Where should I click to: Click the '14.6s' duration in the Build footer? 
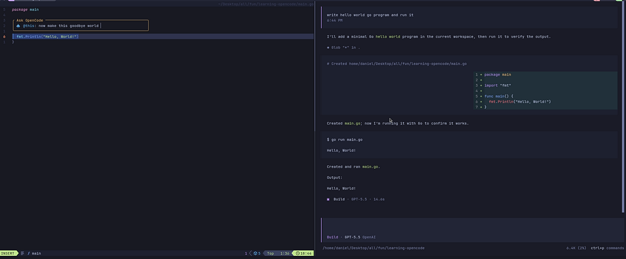click(x=379, y=199)
